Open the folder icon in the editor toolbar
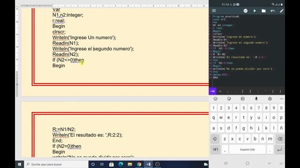This screenshot has height=168, width=300. pos(263,11)
